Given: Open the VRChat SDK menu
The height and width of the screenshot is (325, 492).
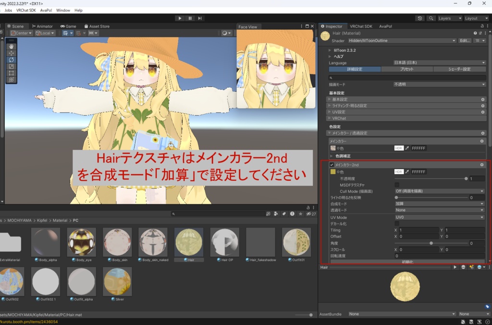Looking at the screenshot, I should pos(26,11).
